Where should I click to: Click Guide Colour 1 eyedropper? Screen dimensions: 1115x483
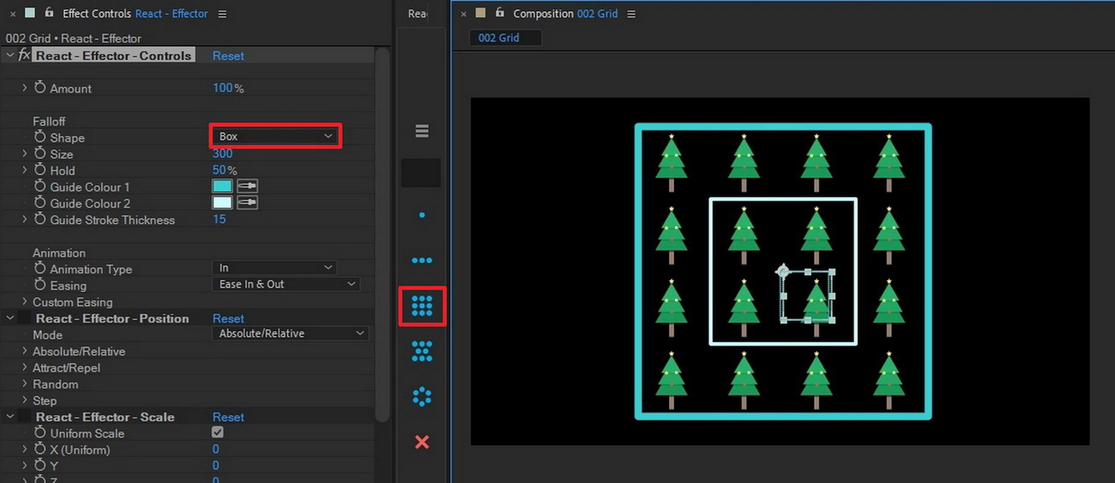click(x=247, y=186)
